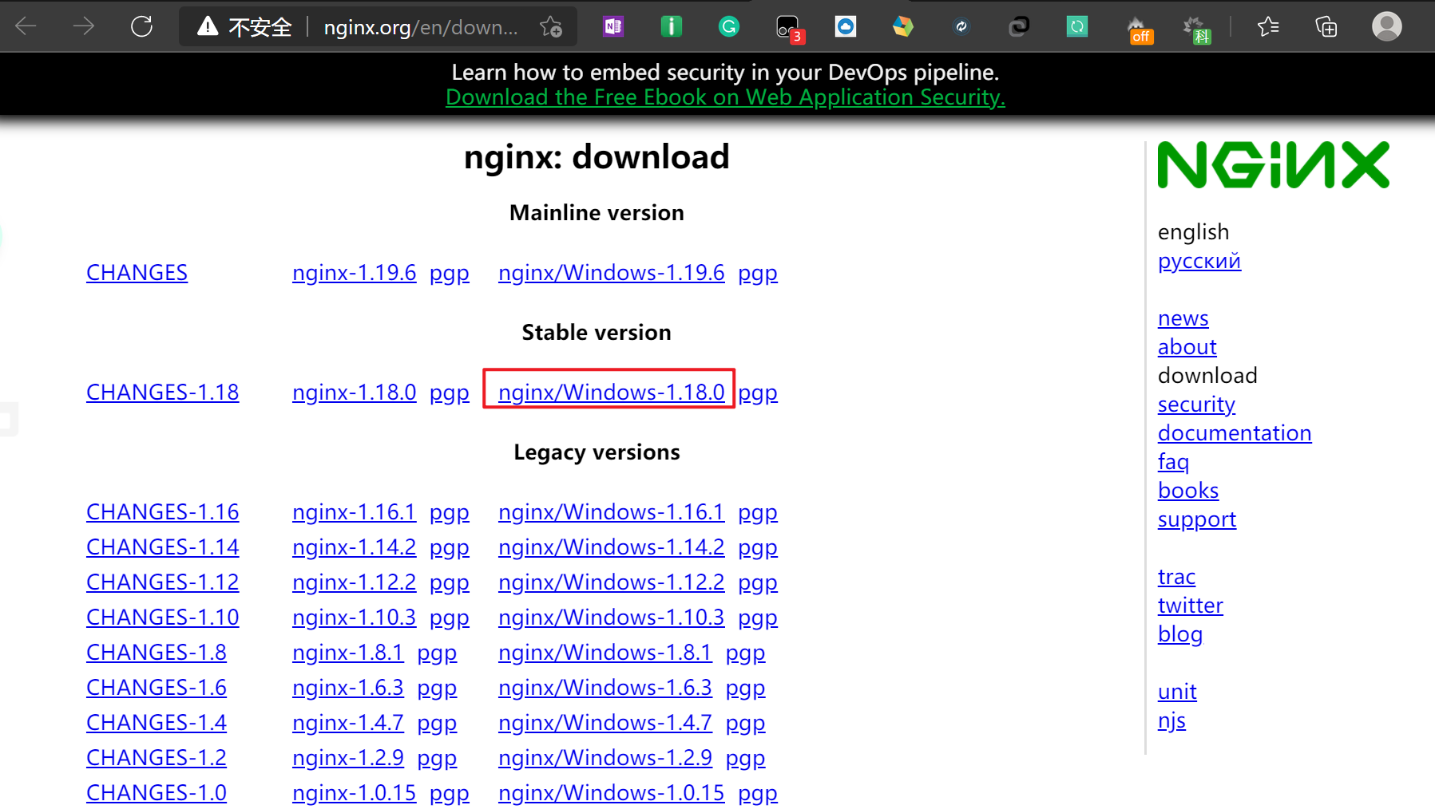
Task: Click the teal square refresh extension icon
Action: pyautogui.click(x=1077, y=27)
